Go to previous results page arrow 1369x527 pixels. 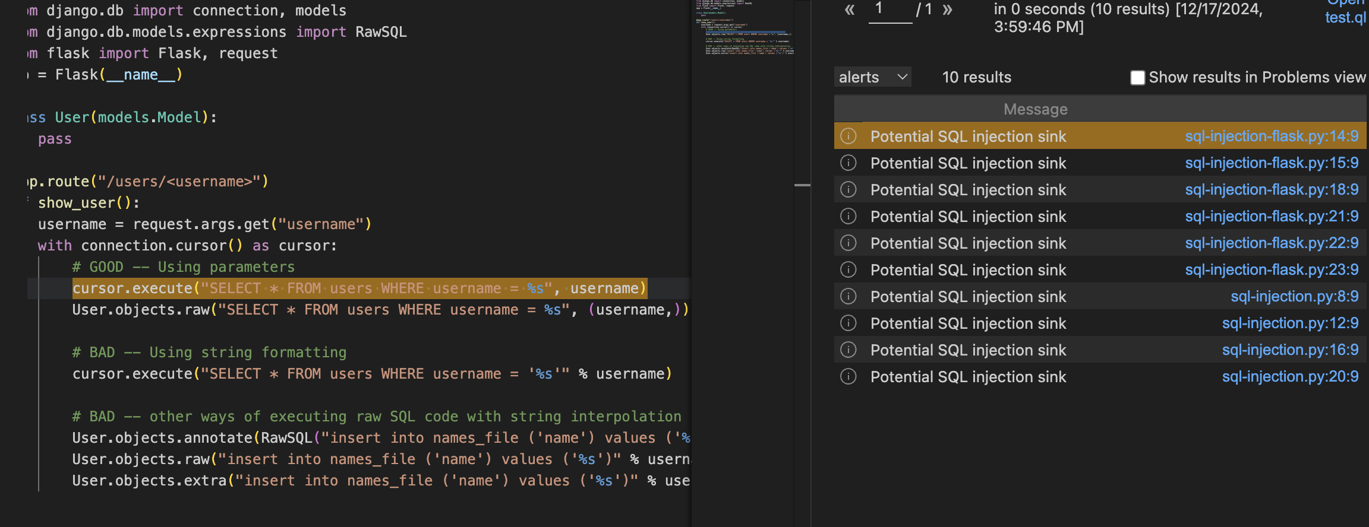[x=850, y=9]
